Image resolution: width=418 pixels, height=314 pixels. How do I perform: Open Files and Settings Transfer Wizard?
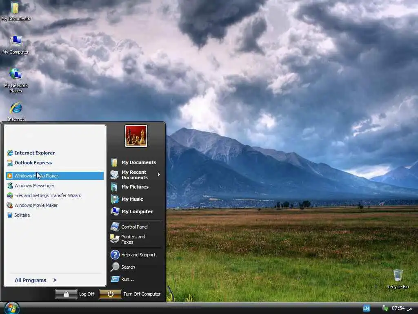click(55, 195)
